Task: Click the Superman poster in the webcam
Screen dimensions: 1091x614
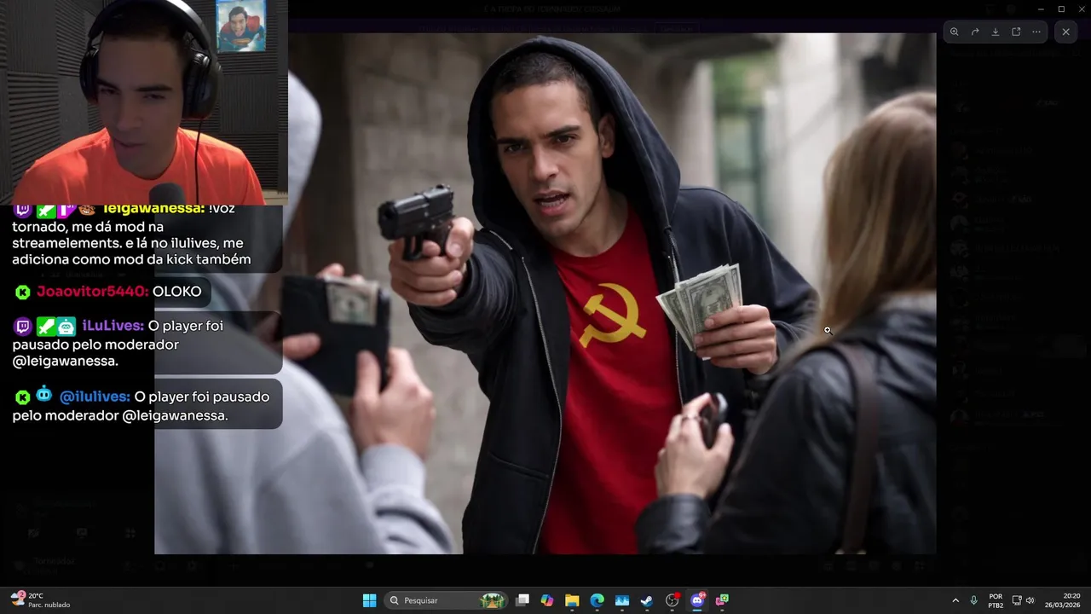Action: click(241, 26)
